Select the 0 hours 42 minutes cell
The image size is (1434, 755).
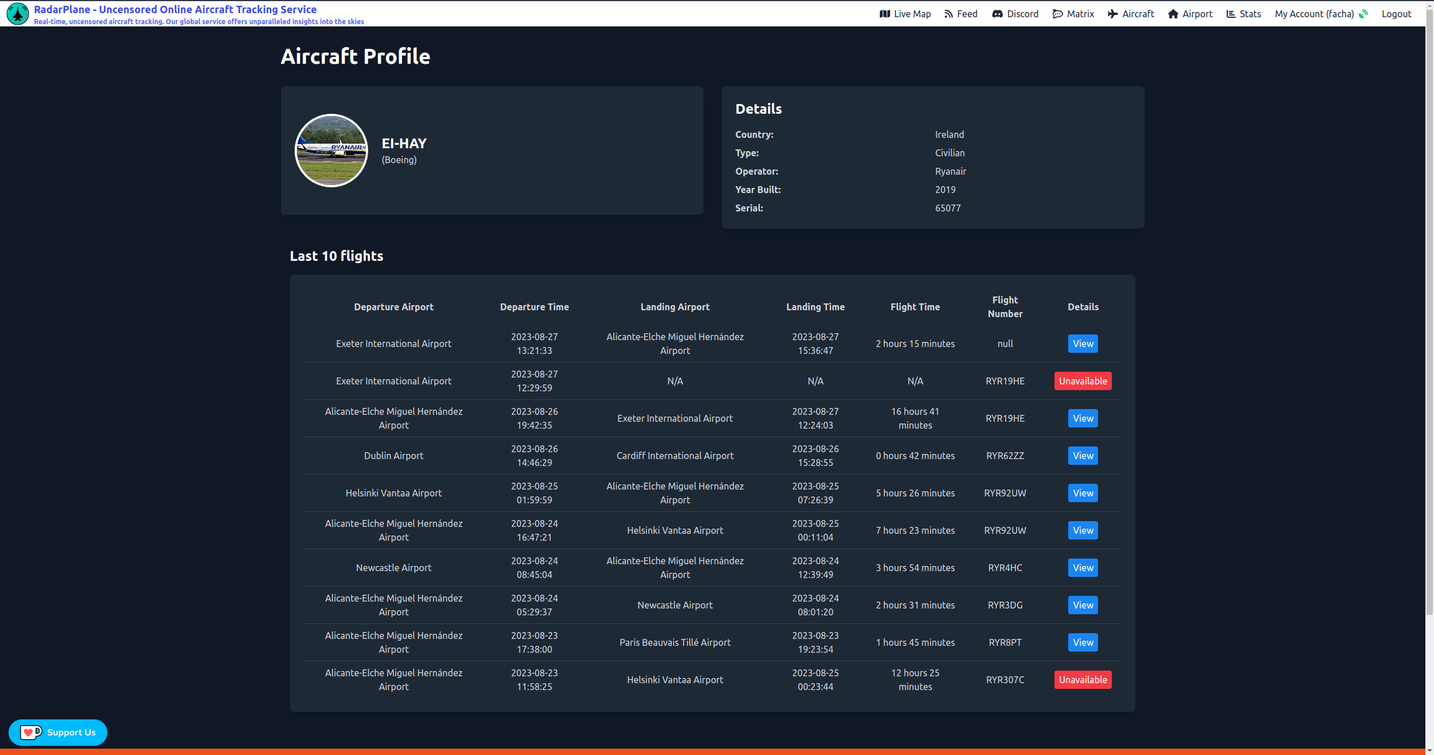point(915,456)
